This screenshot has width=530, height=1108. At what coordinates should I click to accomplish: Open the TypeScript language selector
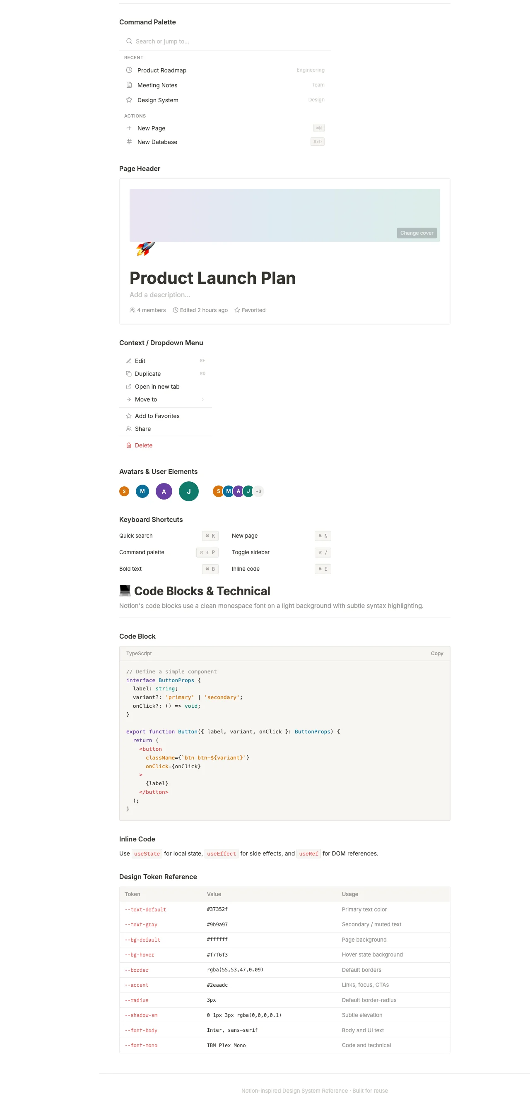point(139,654)
